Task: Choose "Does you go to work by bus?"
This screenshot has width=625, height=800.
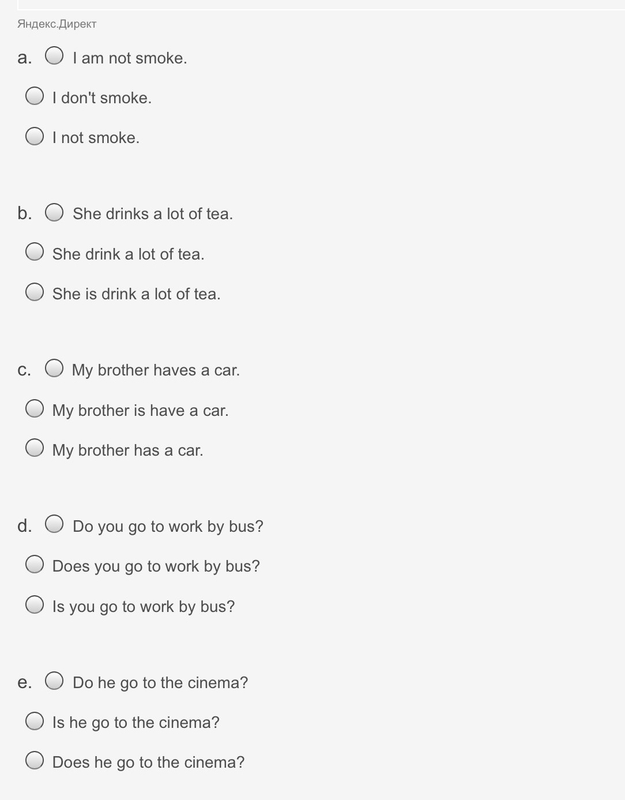Action: [35, 564]
